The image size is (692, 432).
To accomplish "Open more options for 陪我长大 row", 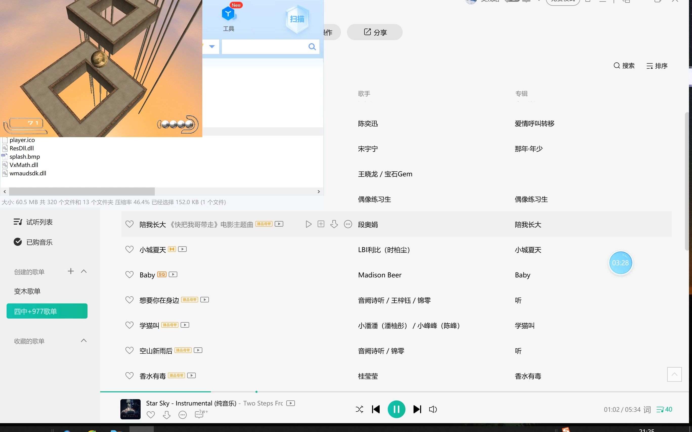I will (x=348, y=224).
